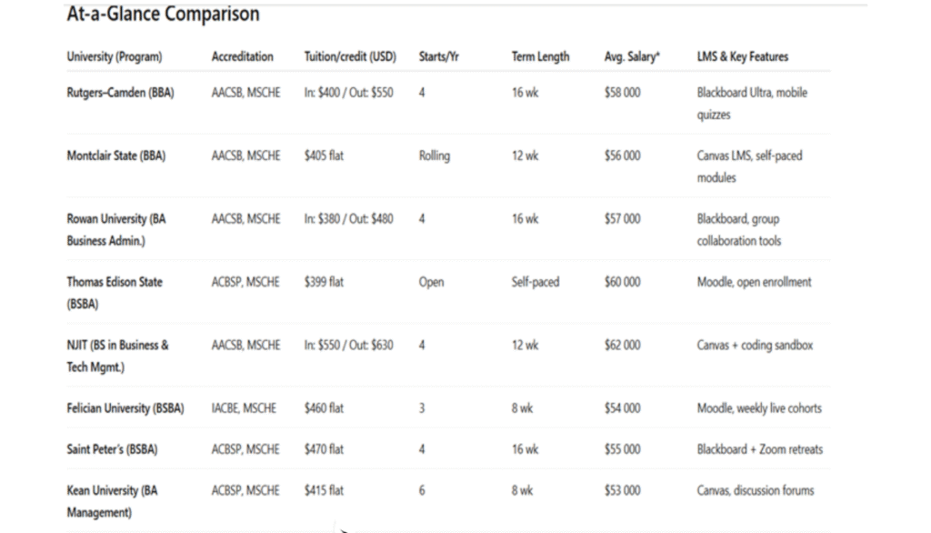Select the "Canvas + coding sandbox" cell
The height and width of the screenshot is (533, 931).
point(755,346)
